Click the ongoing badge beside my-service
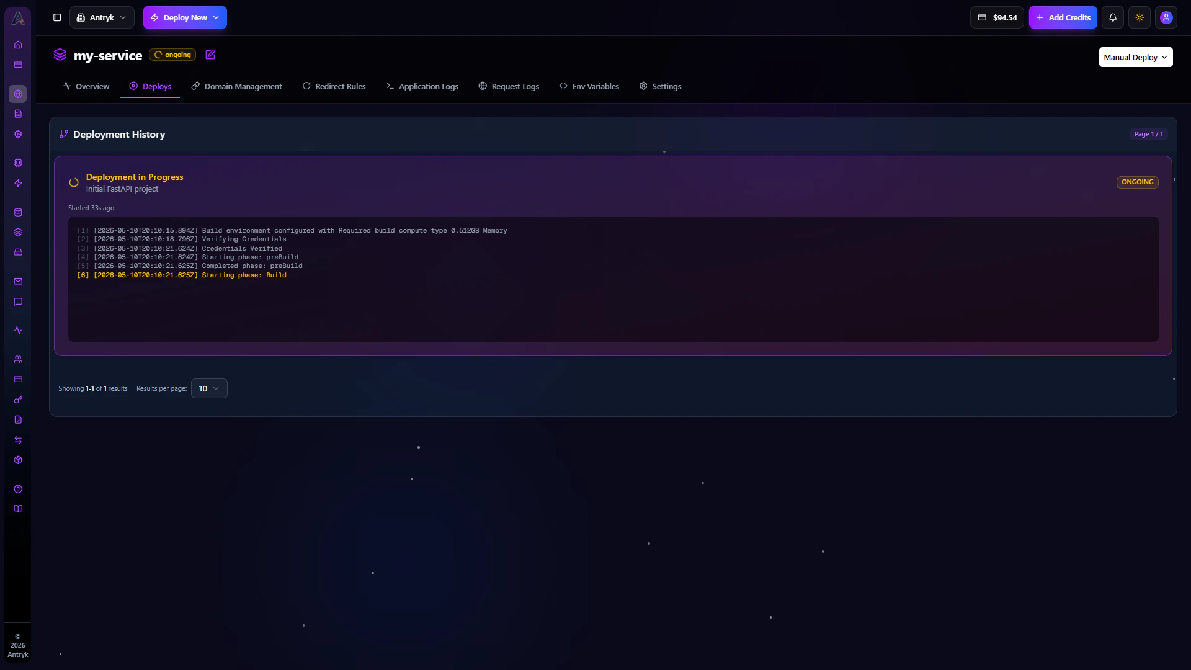Screen dimensions: 1191x670 pos(172,55)
